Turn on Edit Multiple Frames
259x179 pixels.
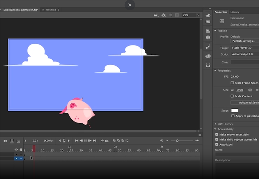tap(123, 141)
